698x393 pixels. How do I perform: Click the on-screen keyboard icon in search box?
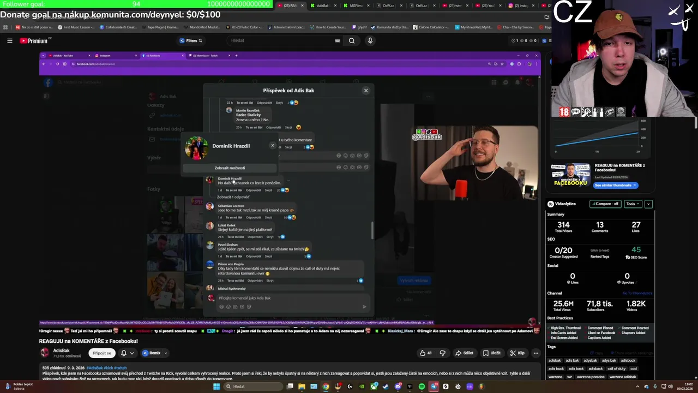(338, 40)
